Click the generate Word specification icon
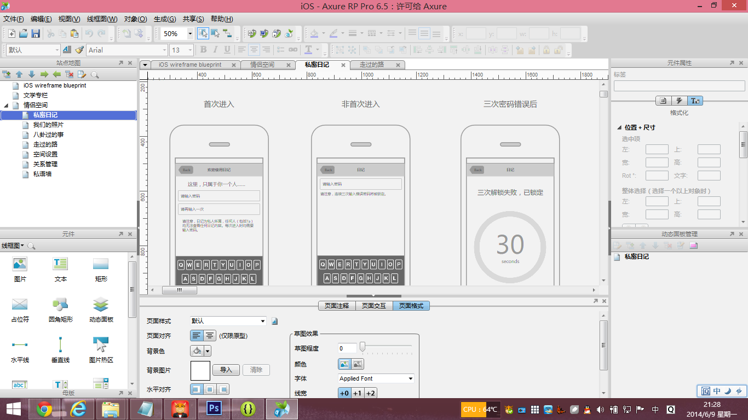Screen dimensions: 748x420 click(x=264, y=33)
